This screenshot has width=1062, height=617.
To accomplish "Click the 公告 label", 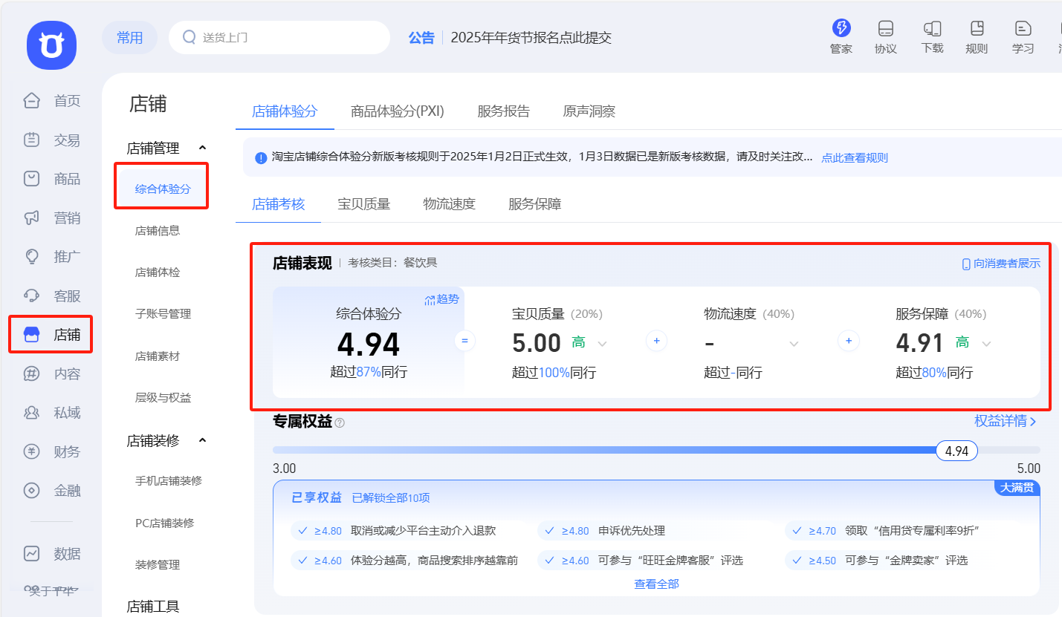I will (x=421, y=37).
